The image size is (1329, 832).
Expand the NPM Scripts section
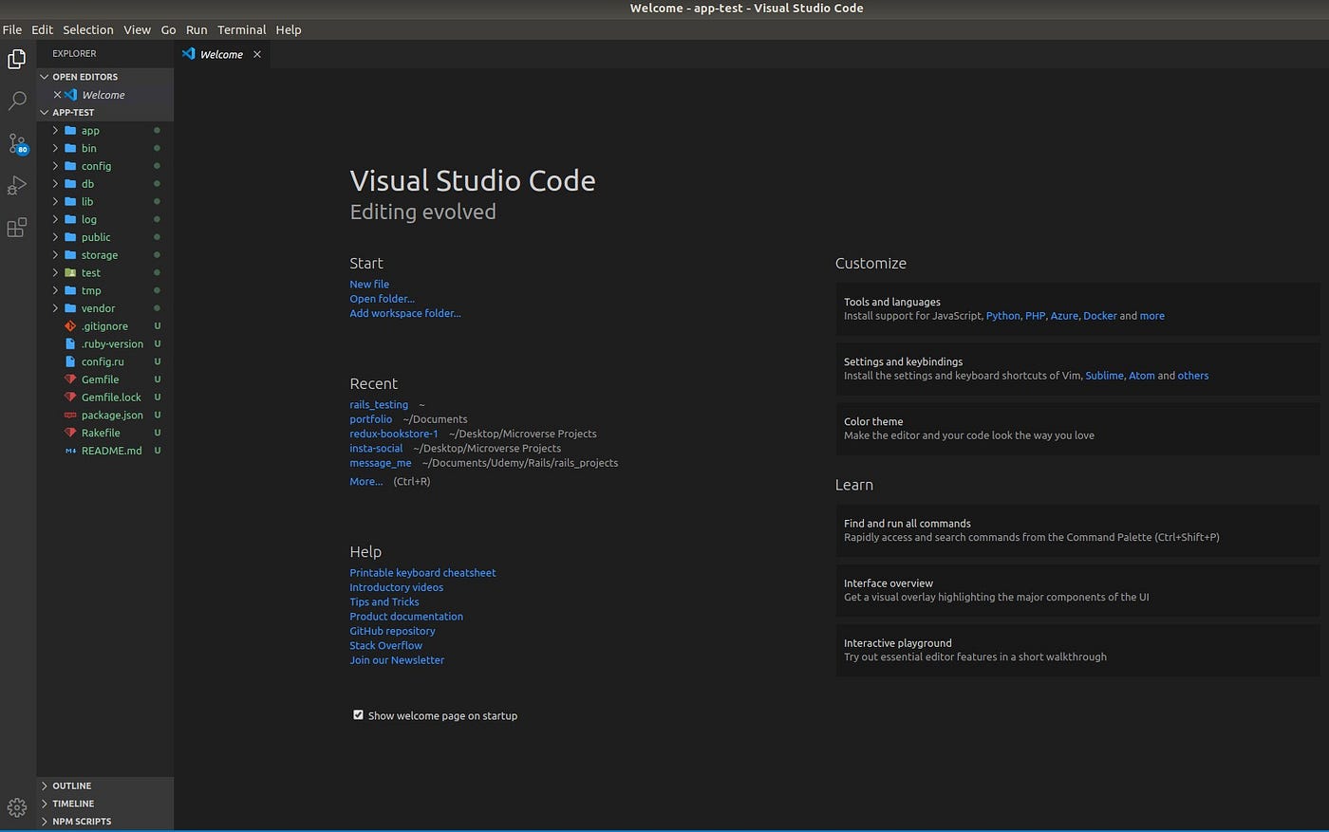81,822
